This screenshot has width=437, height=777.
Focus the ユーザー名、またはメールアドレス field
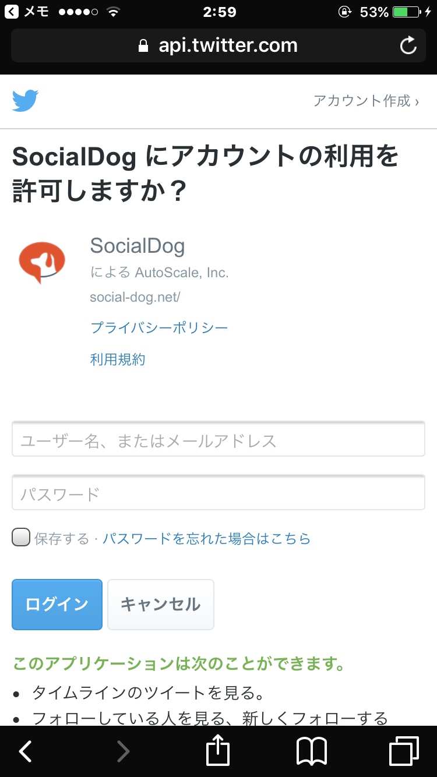point(218,439)
